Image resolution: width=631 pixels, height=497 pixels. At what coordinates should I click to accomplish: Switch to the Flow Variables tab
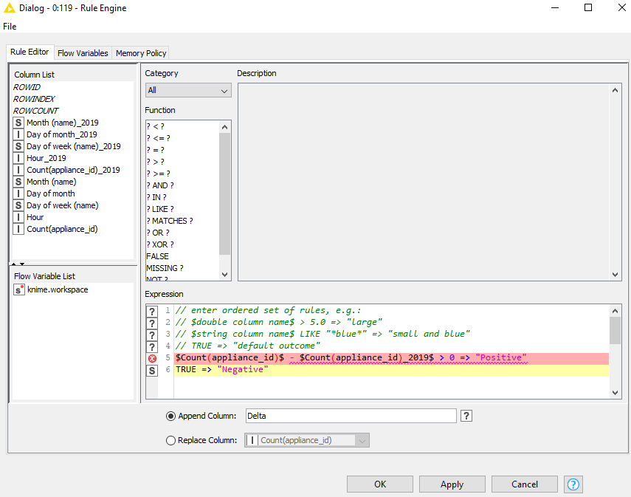(83, 53)
